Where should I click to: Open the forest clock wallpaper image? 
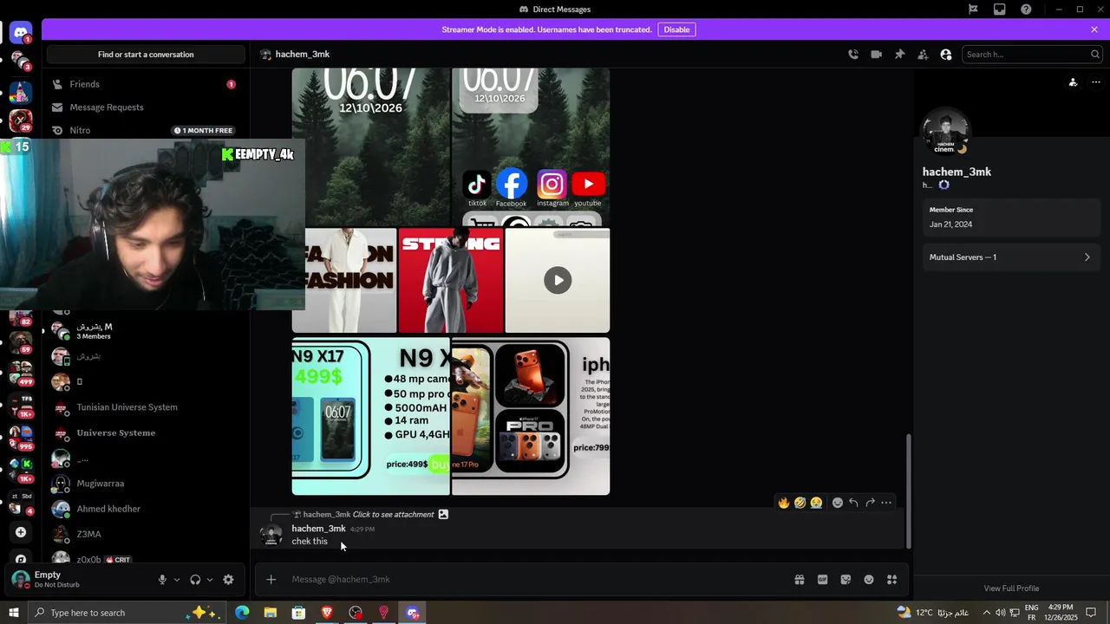(371, 147)
